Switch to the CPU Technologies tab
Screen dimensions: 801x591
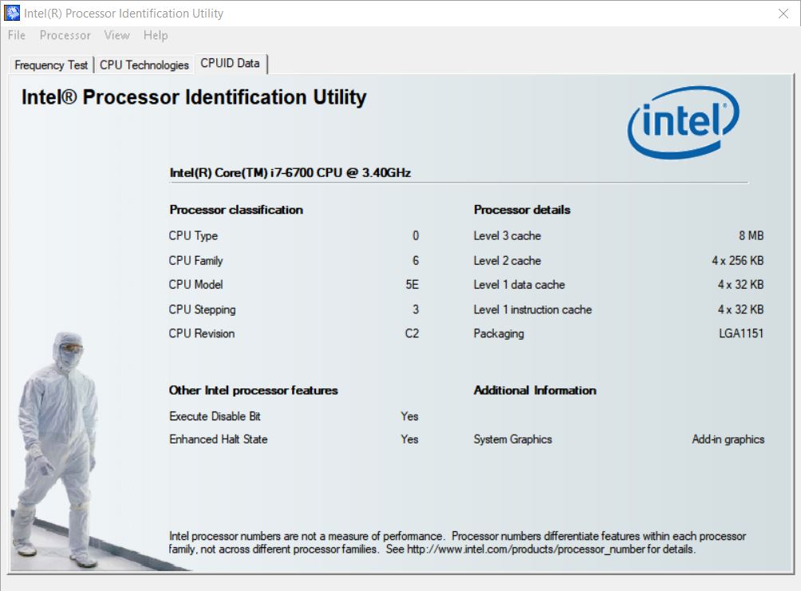pos(144,65)
